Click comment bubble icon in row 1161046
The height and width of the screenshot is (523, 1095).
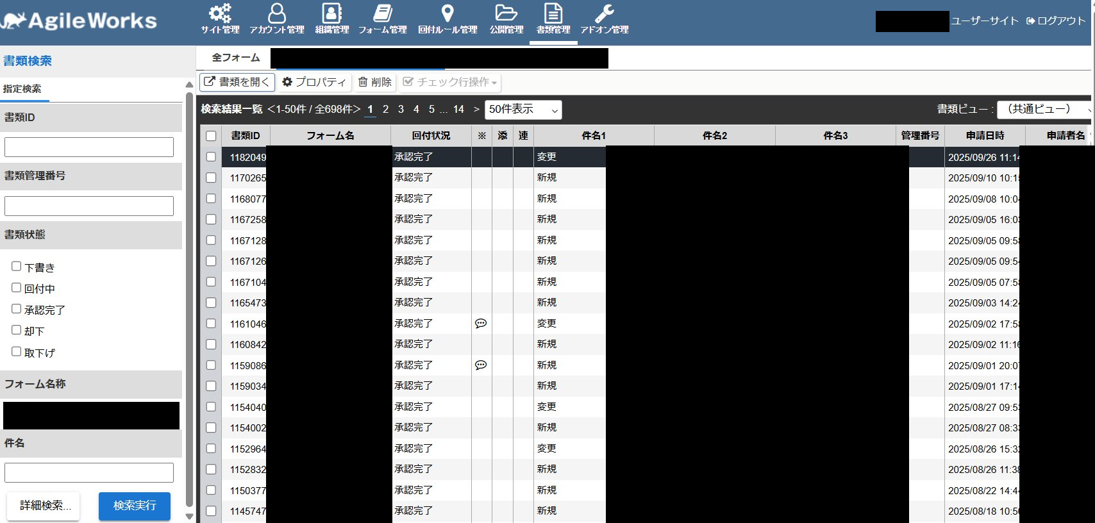(x=481, y=324)
